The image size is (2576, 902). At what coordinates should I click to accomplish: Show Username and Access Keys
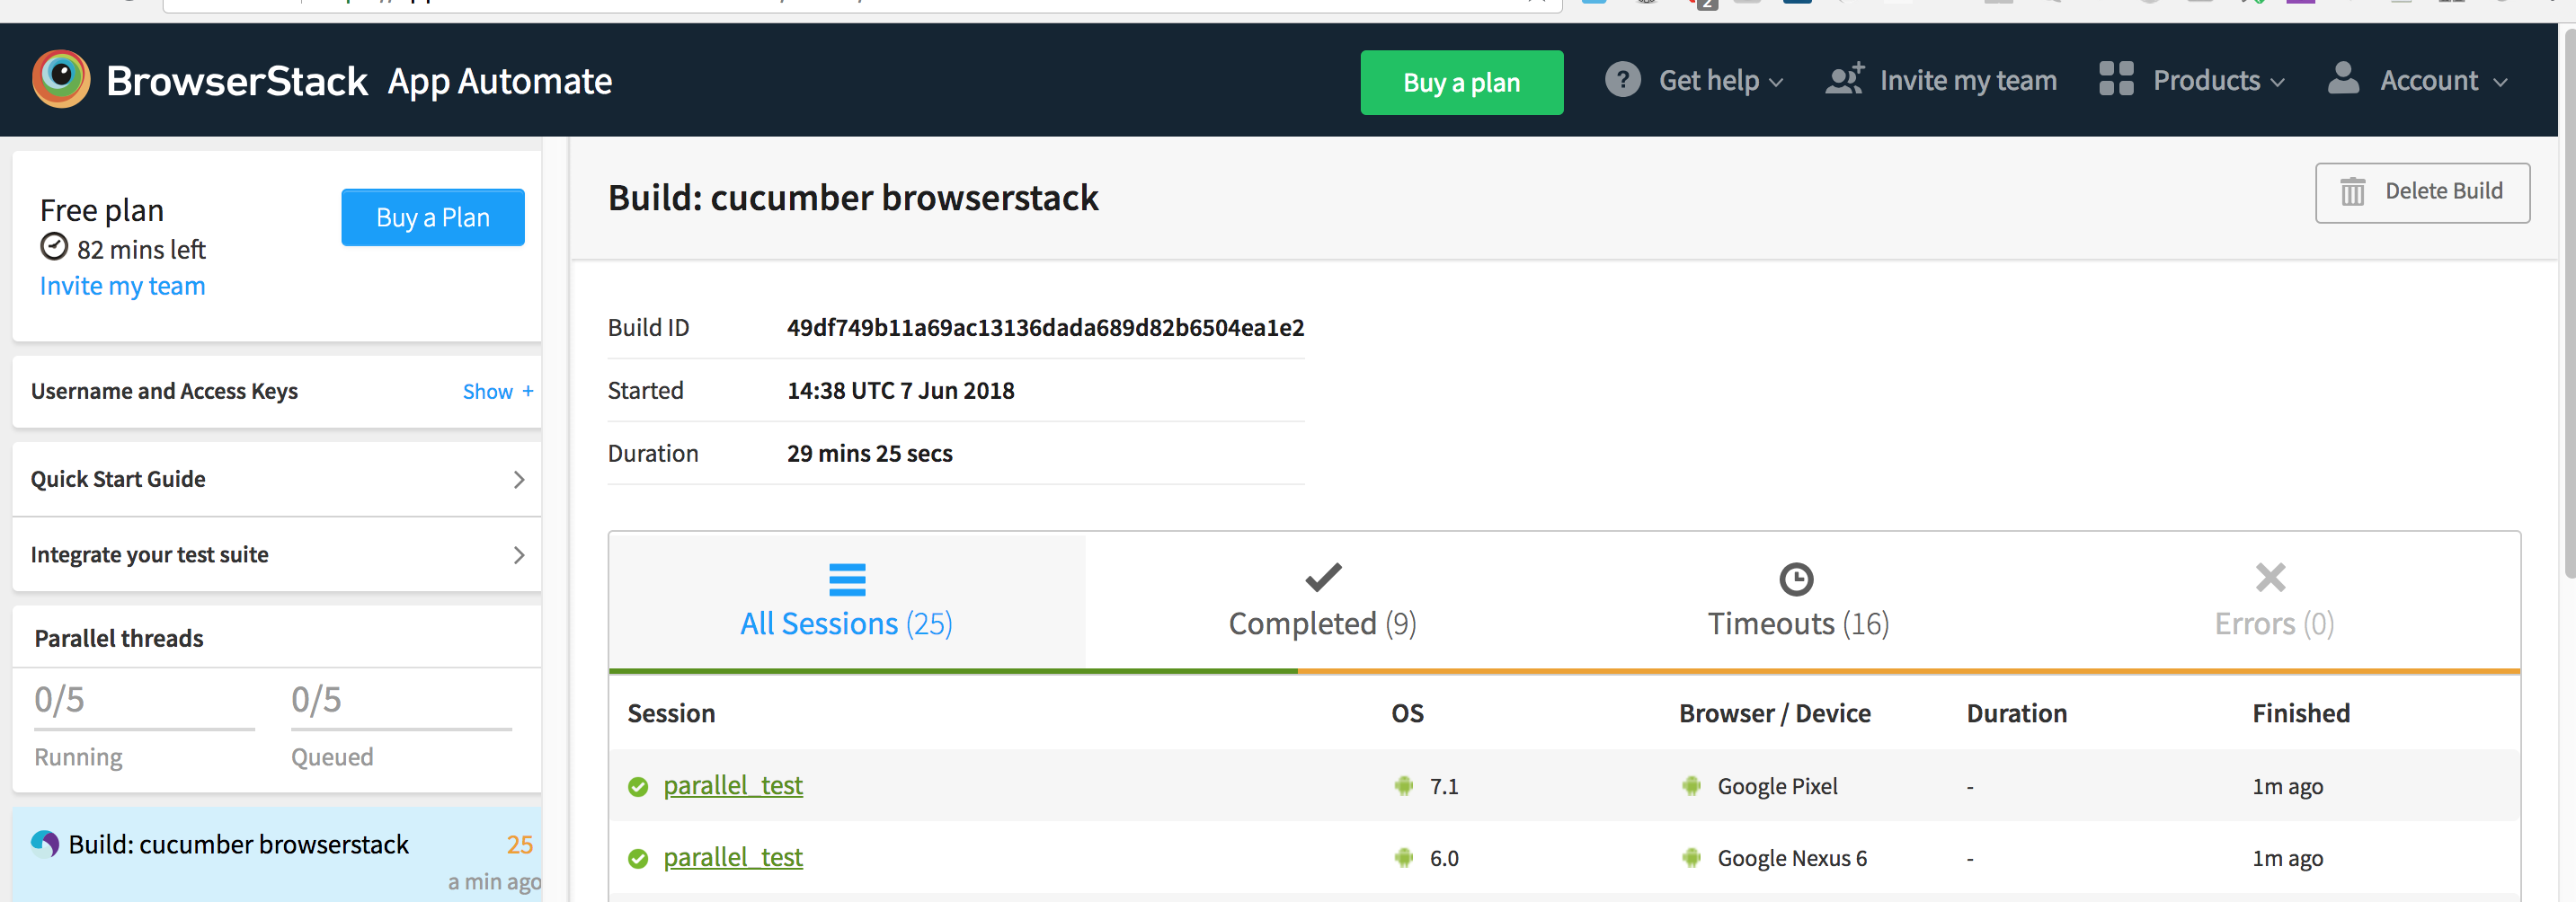(498, 392)
